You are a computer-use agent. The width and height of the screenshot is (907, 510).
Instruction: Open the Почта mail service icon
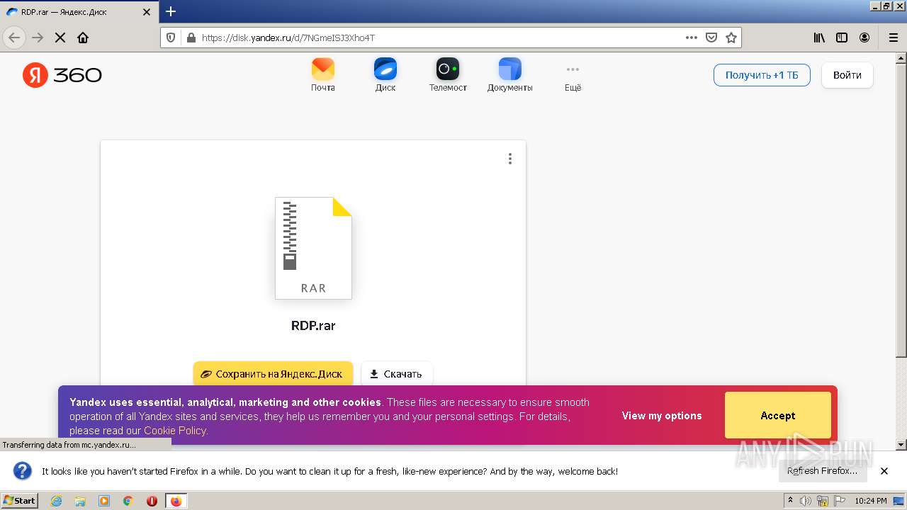(x=322, y=74)
